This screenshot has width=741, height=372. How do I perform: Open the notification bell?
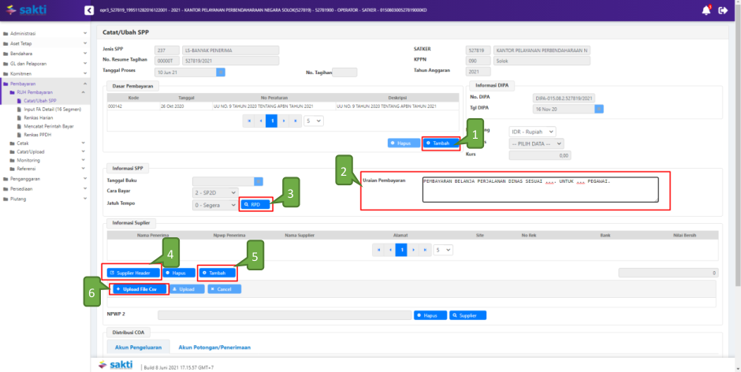pos(706,10)
